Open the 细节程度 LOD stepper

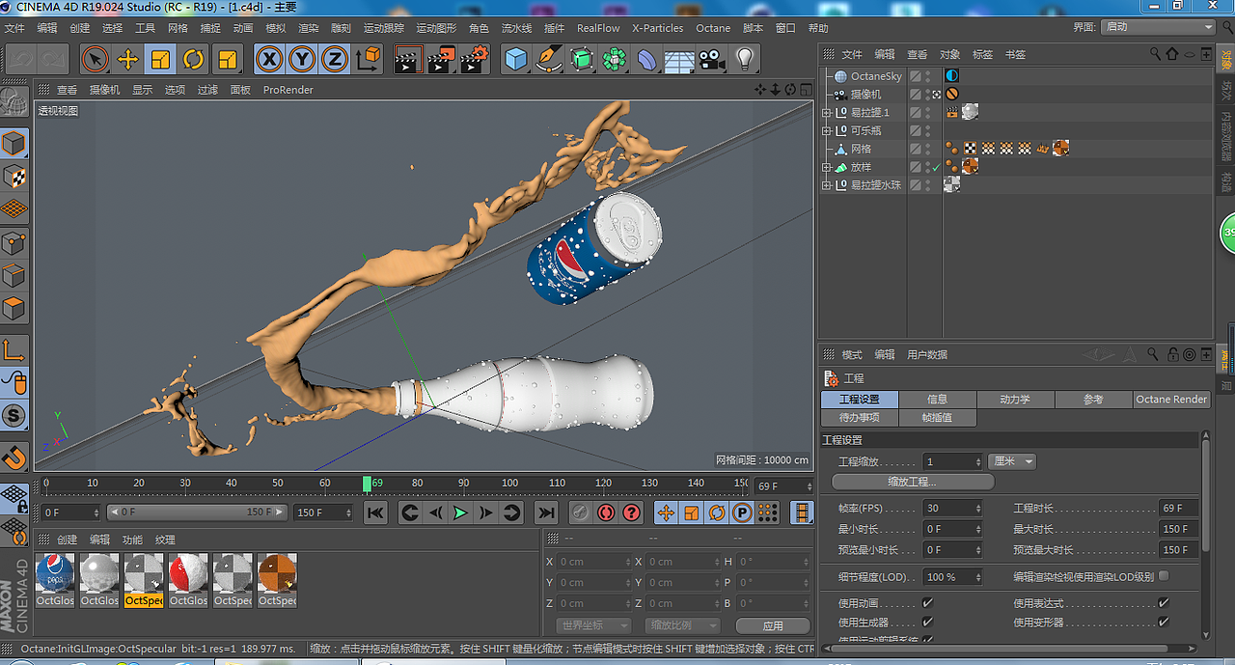pyautogui.click(x=977, y=577)
